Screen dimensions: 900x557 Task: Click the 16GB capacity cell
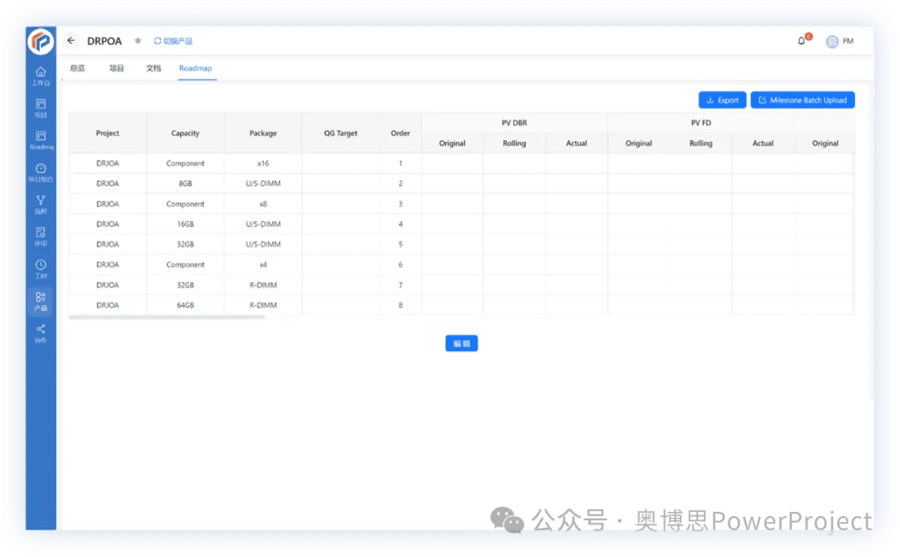(x=185, y=224)
